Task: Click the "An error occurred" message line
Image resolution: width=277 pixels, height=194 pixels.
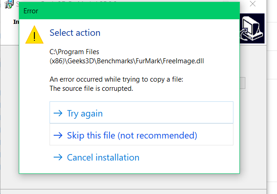Action: click(x=116, y=80)
